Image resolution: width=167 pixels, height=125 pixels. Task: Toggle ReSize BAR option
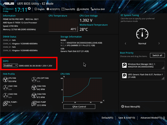coord(98,9)
